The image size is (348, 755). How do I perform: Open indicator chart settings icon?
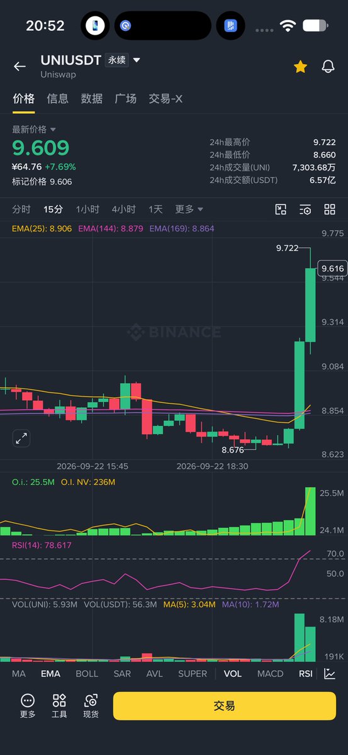tap(330, 674)
